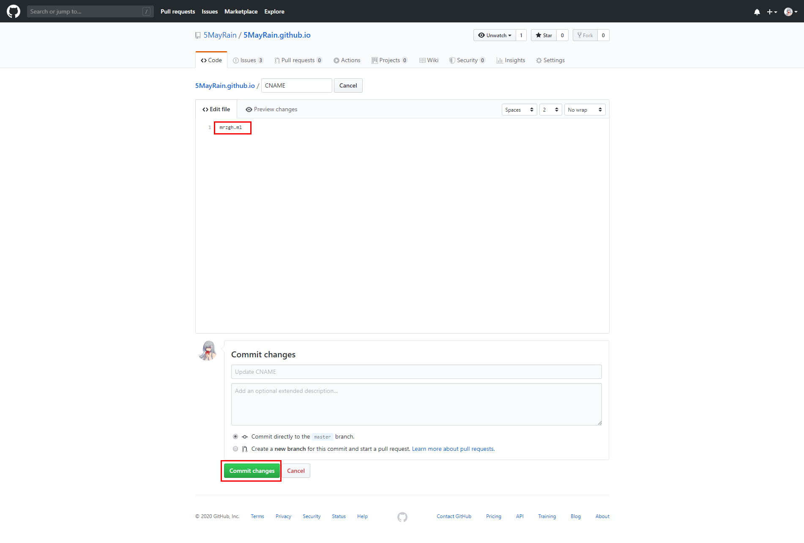
Task: Select commit directly to master branch option
Action: point(235,437)
